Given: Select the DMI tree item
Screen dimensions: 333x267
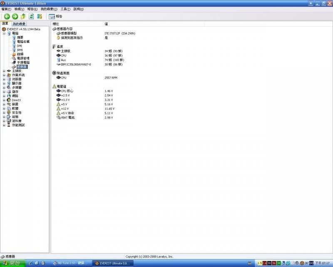Looking at the screenshot, I should pos(19,46).
